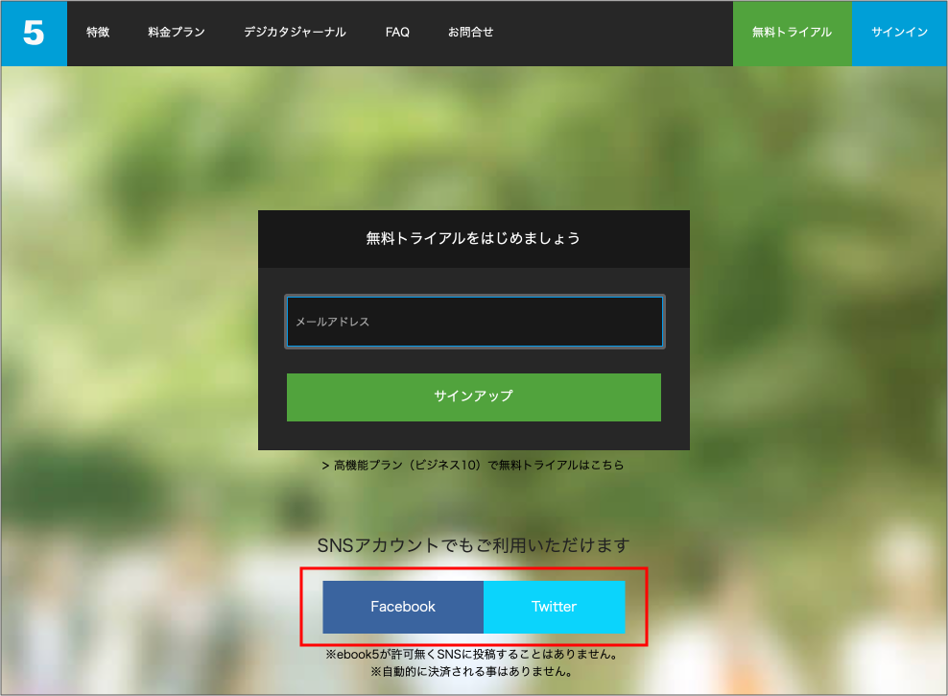Sign up with the Twitter button
The image size is (948, 696).
(554, 607)
